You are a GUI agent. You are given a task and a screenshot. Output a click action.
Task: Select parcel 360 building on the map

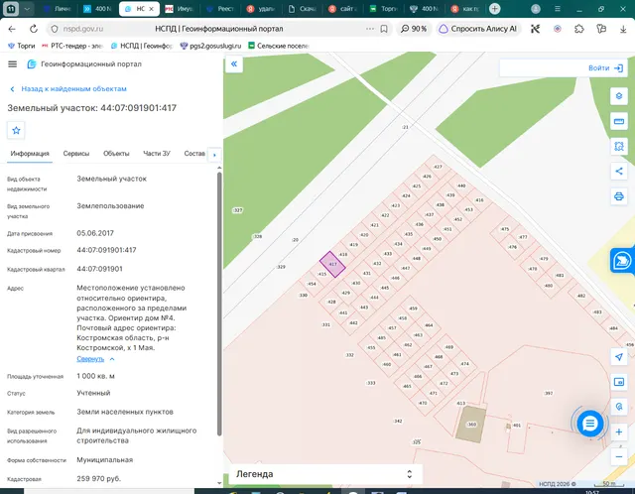(471, 425)
